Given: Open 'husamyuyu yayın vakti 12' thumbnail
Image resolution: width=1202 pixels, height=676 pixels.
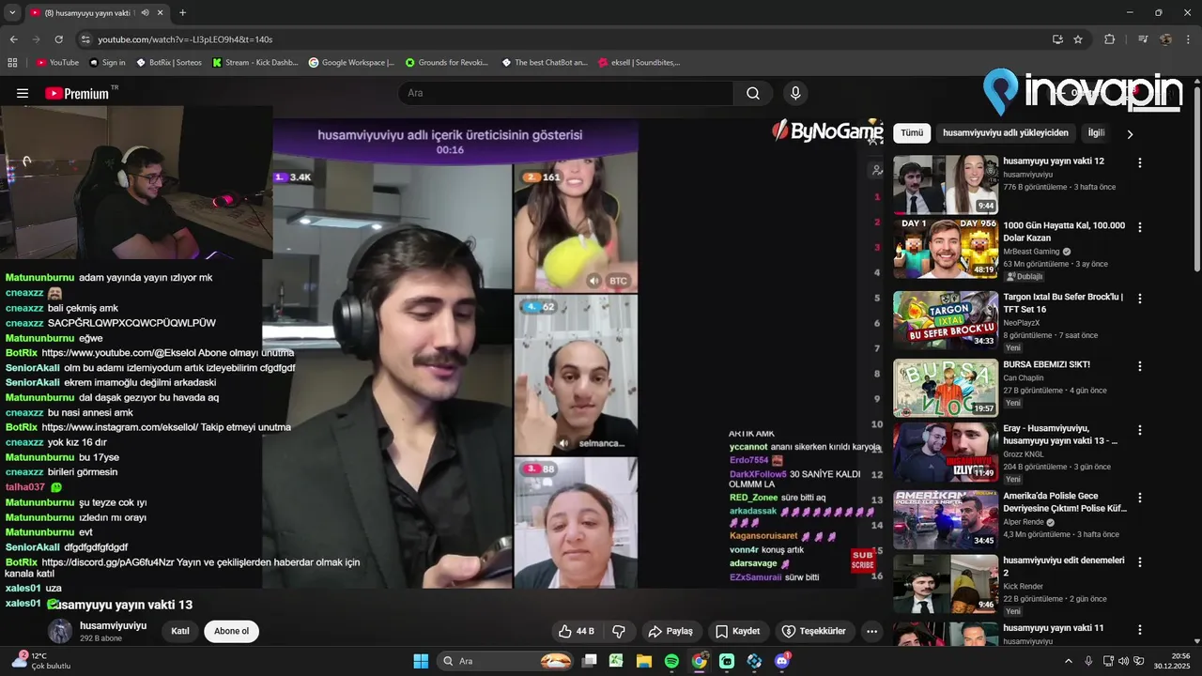Looking at the screenshot, I should point(946,185).
